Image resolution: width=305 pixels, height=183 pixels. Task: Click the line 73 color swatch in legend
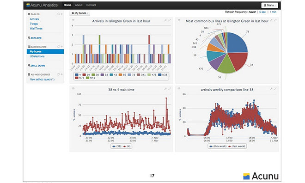pos(129,75)
